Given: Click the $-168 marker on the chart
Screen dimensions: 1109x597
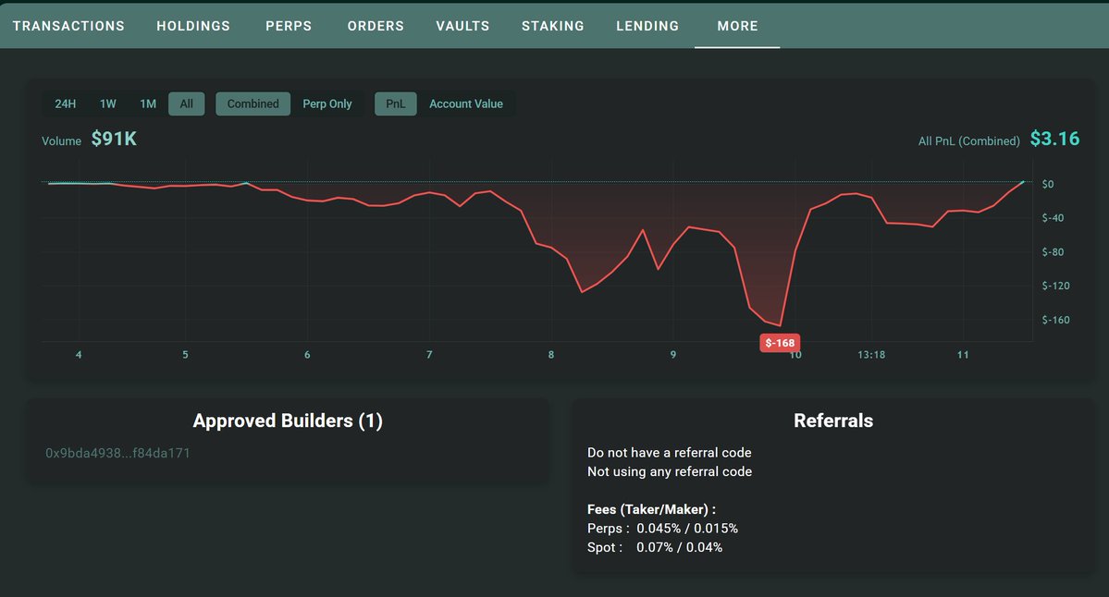Looking at the screenshot, I should click(780, 342).
